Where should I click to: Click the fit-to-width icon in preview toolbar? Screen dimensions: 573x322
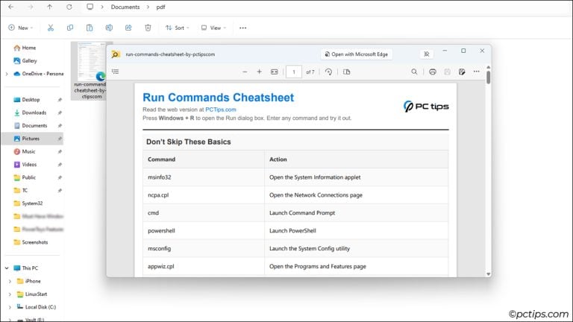[x=274, y=72]
